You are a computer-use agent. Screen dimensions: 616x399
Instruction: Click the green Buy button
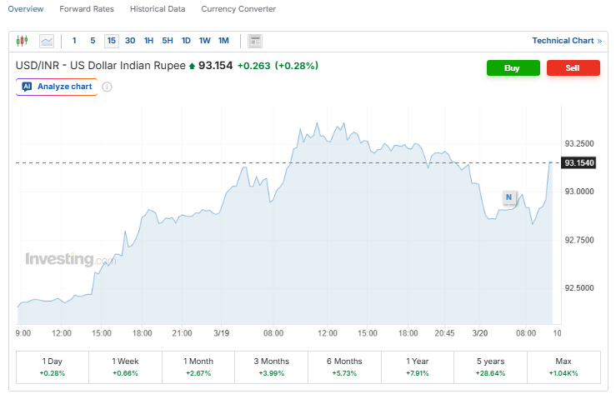coord(513,67)
